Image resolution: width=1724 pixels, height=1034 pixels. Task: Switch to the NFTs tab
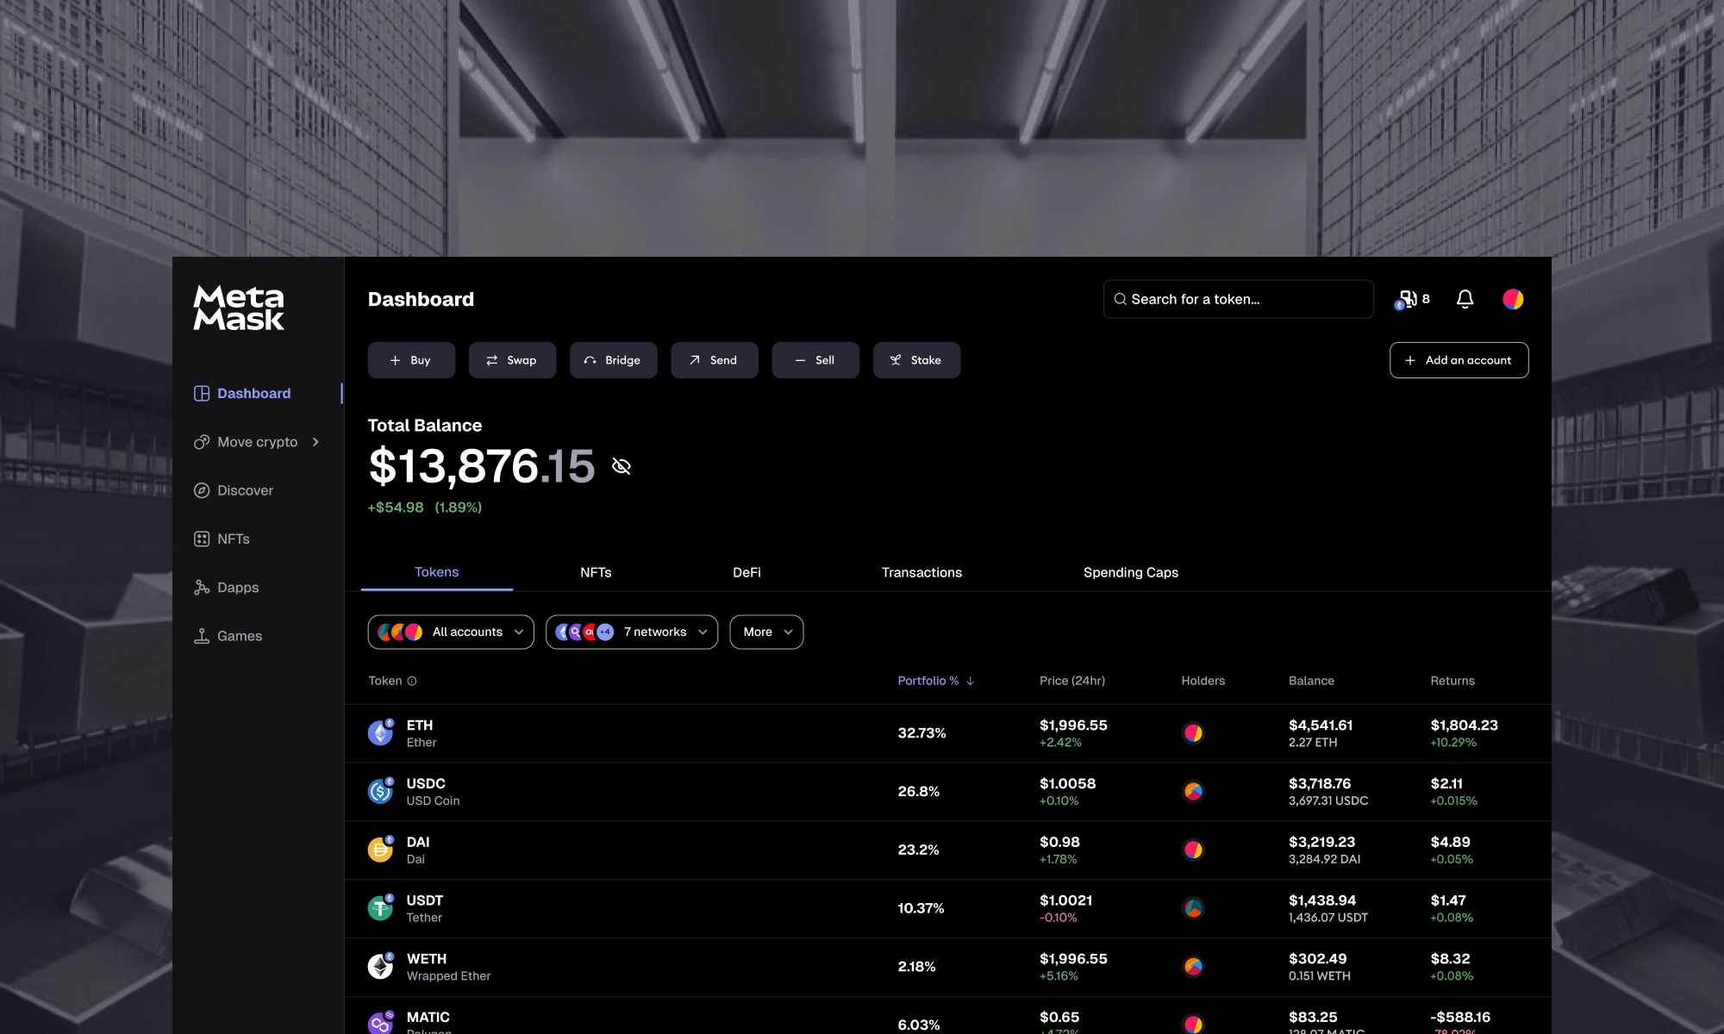(596, 572)
